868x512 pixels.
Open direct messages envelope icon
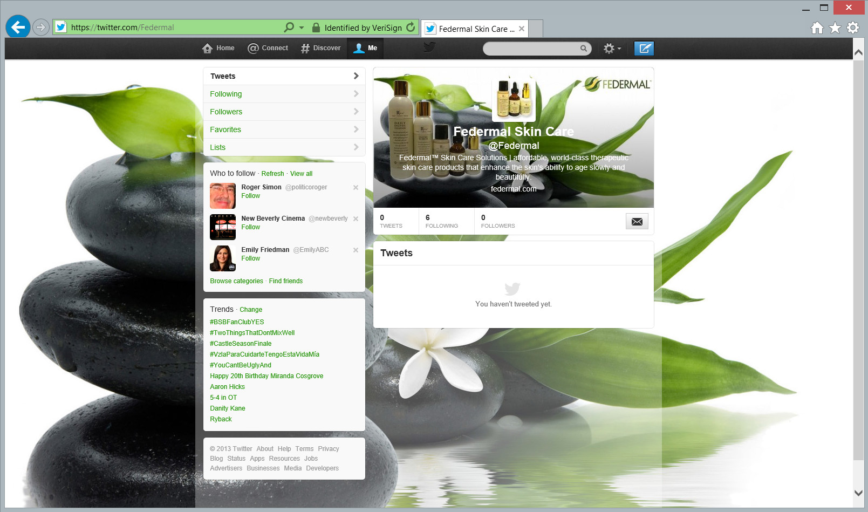point(637,221)
